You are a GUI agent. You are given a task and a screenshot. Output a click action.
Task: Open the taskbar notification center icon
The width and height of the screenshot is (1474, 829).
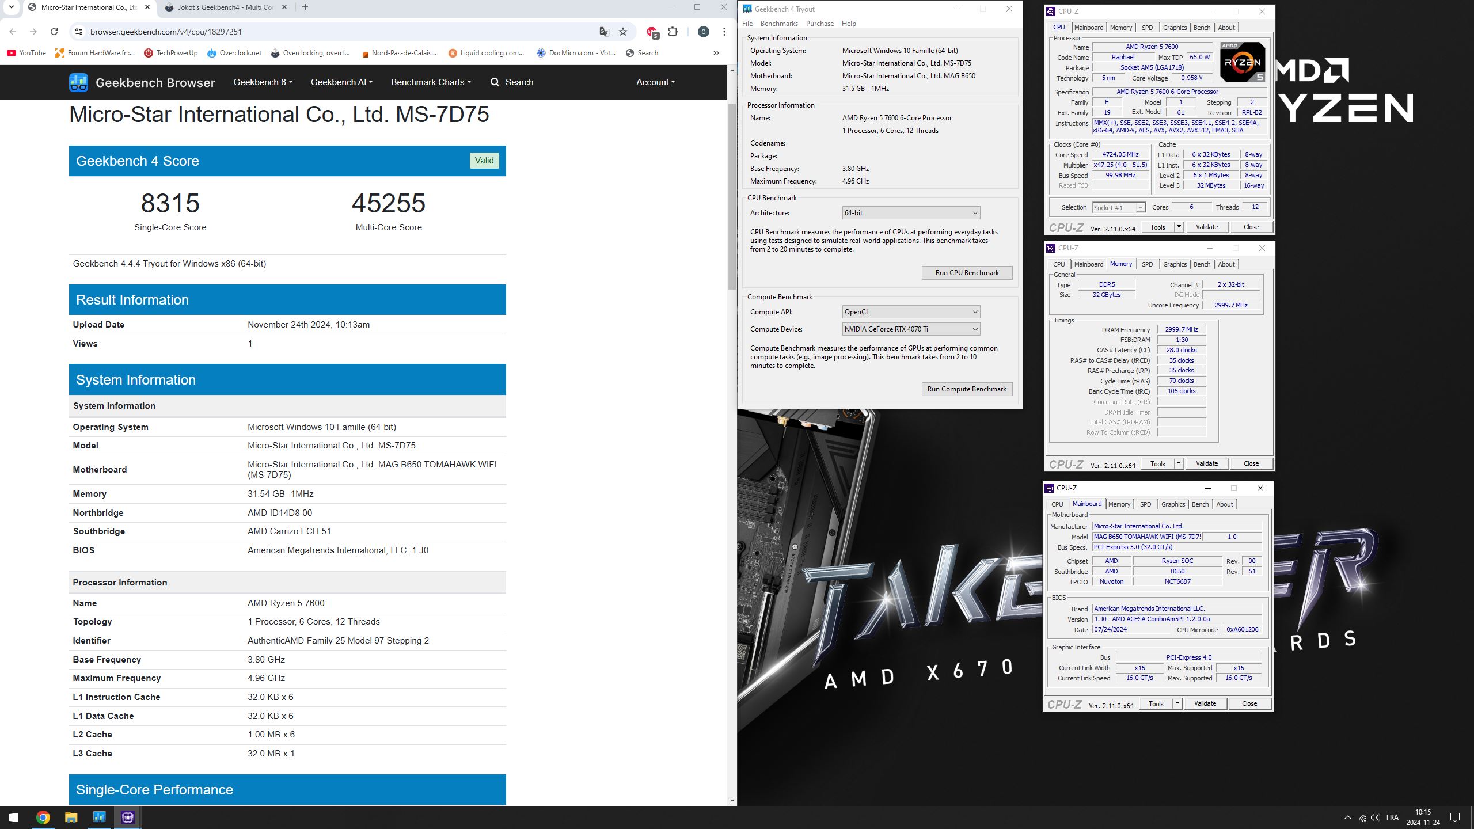pyautogui.click(x=1455, y=817)
